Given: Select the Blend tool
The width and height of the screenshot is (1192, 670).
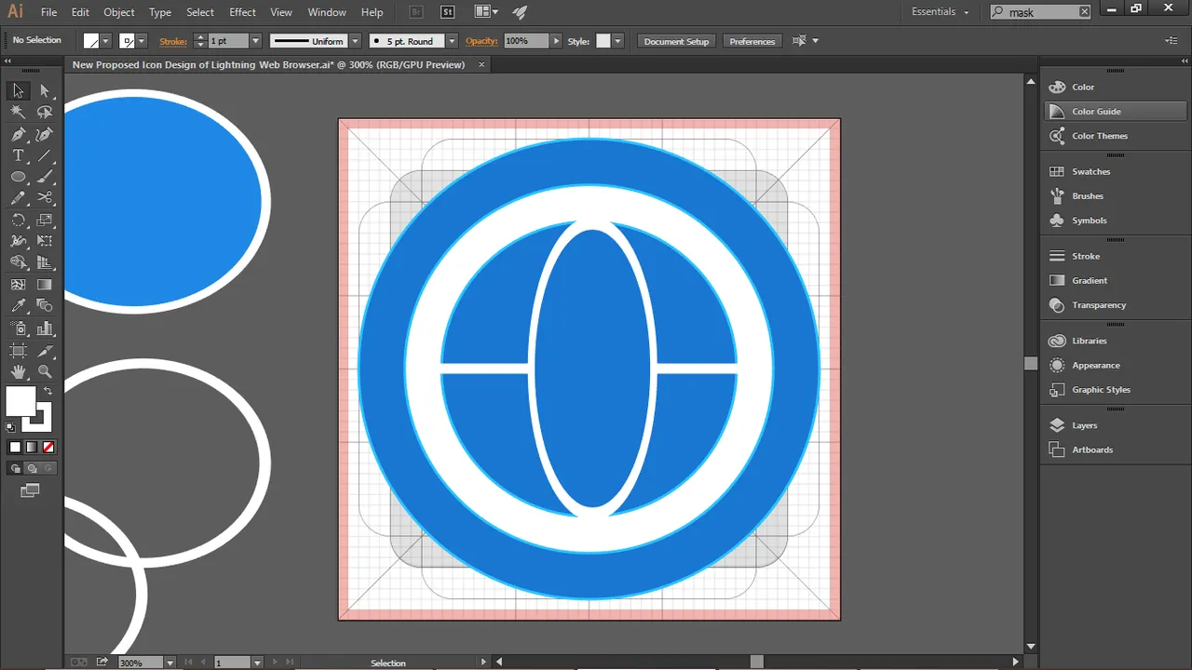Looking at the screenshot, I should tap(45, 306).
